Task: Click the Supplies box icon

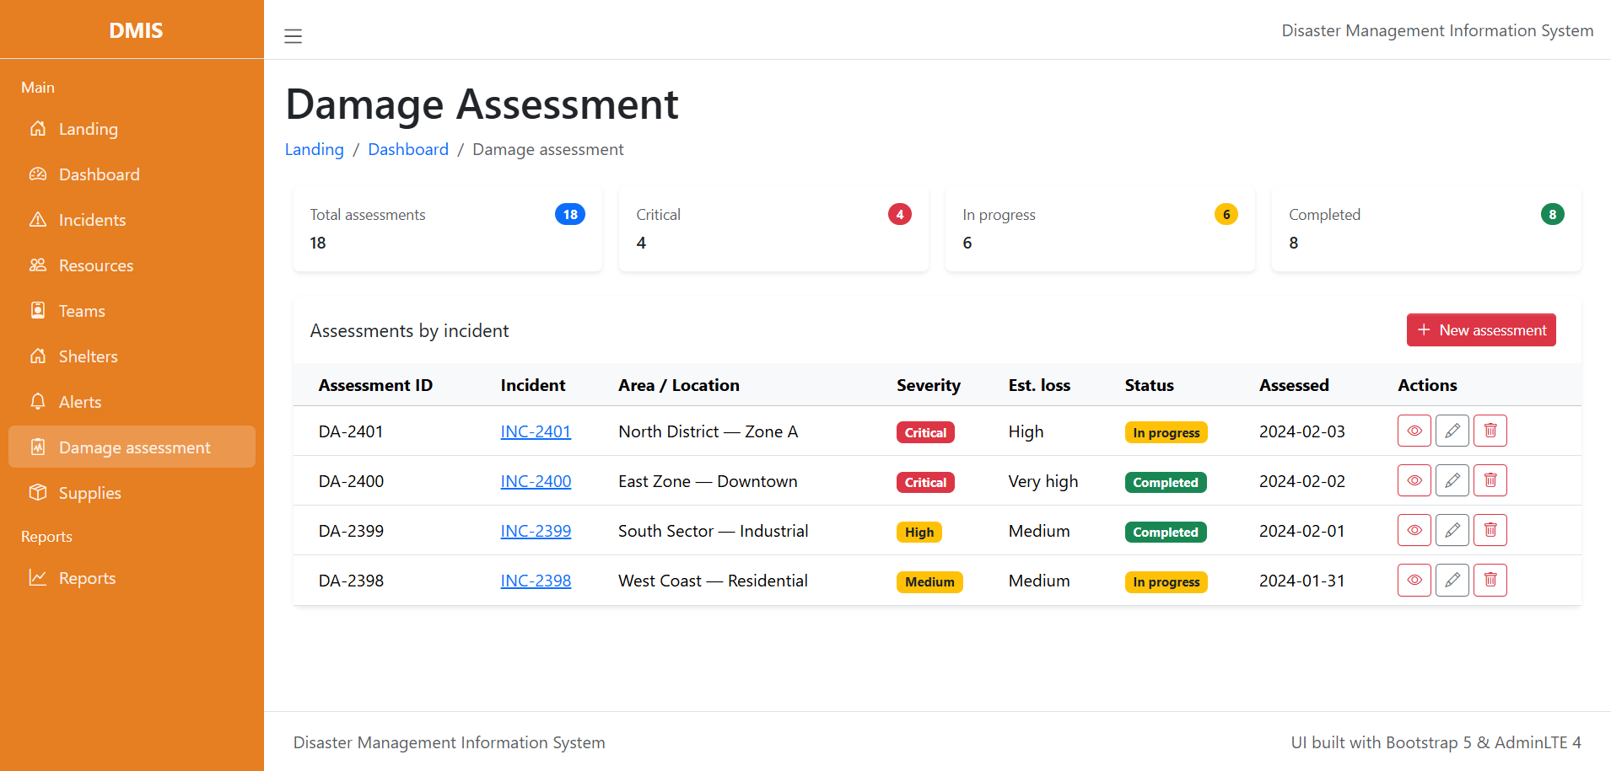Action: (x=39, y=492)
